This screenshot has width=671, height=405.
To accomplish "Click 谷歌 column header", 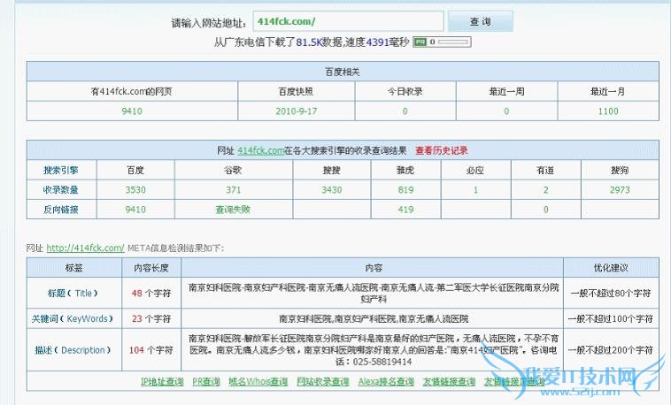I will (233, 170).
